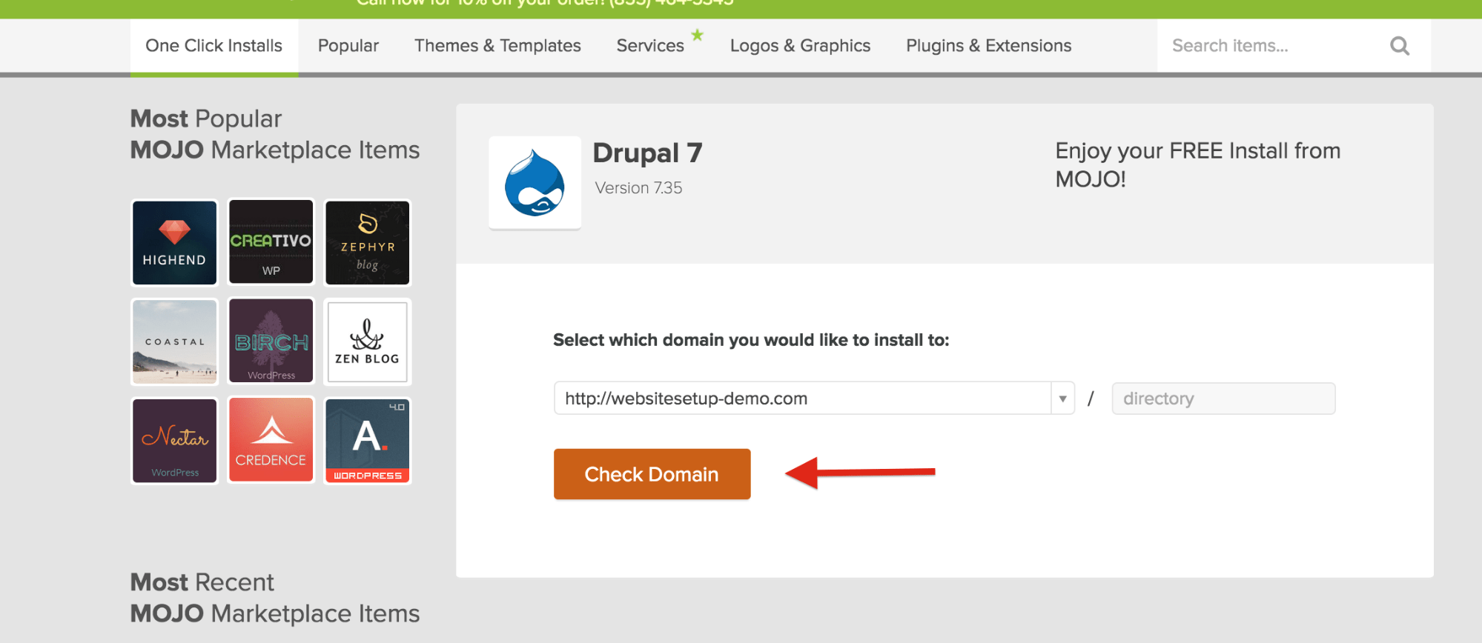The image size is (1482, 643).
Task: Click the search magnifier icon
Action: tap(1399, 46)
